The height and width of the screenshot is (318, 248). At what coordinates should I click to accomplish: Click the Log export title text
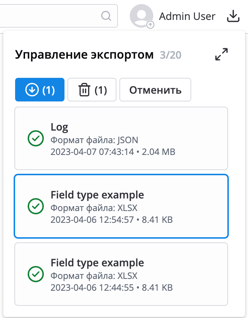(x=59, y=127)
